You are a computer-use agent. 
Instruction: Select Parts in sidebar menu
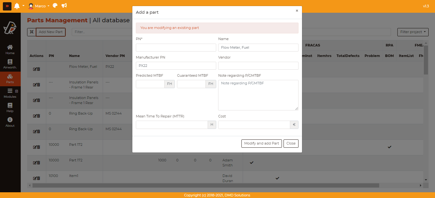(10, 79)
